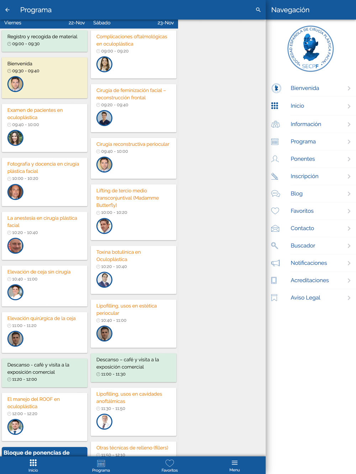Open session Lipofilling, usos en cavidades anoftálmicas
The image size is (356, 474).
(133, 411)
